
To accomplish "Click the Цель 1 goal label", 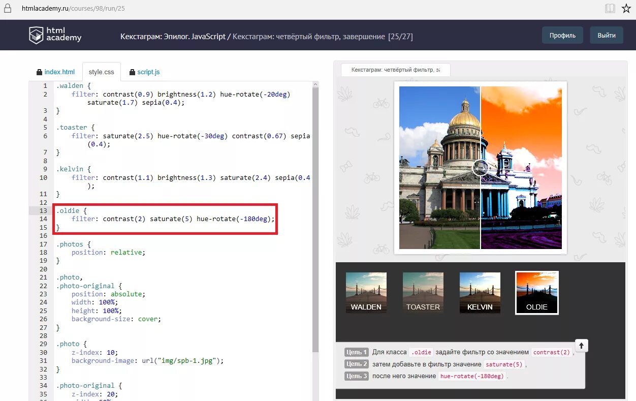I will tap(356, 352).
